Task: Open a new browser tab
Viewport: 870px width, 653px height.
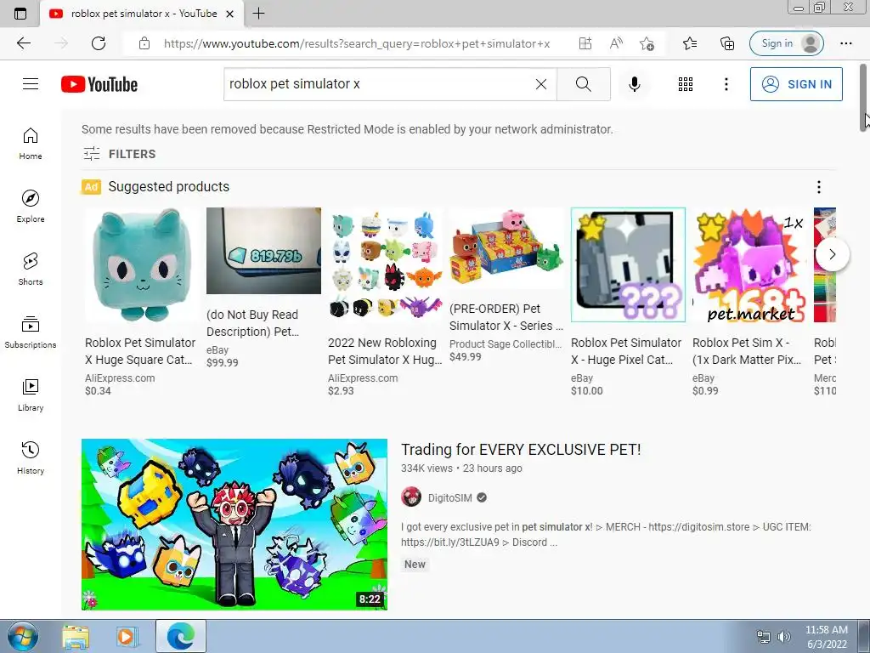Action: [258, 14]
